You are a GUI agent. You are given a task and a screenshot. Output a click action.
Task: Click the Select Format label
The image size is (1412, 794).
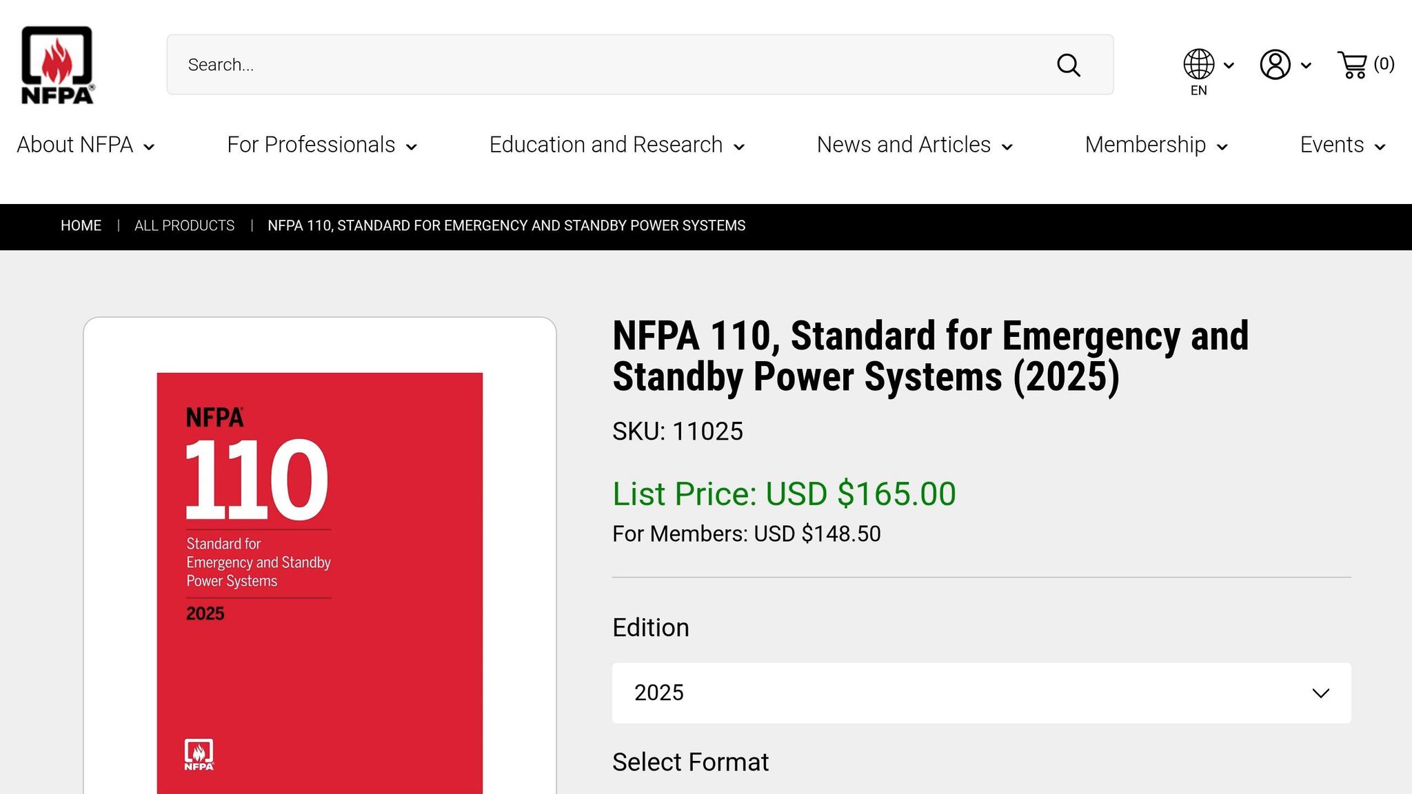(690, 762)
